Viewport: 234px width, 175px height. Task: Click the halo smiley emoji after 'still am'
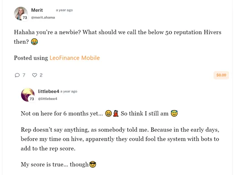[174, 113]
